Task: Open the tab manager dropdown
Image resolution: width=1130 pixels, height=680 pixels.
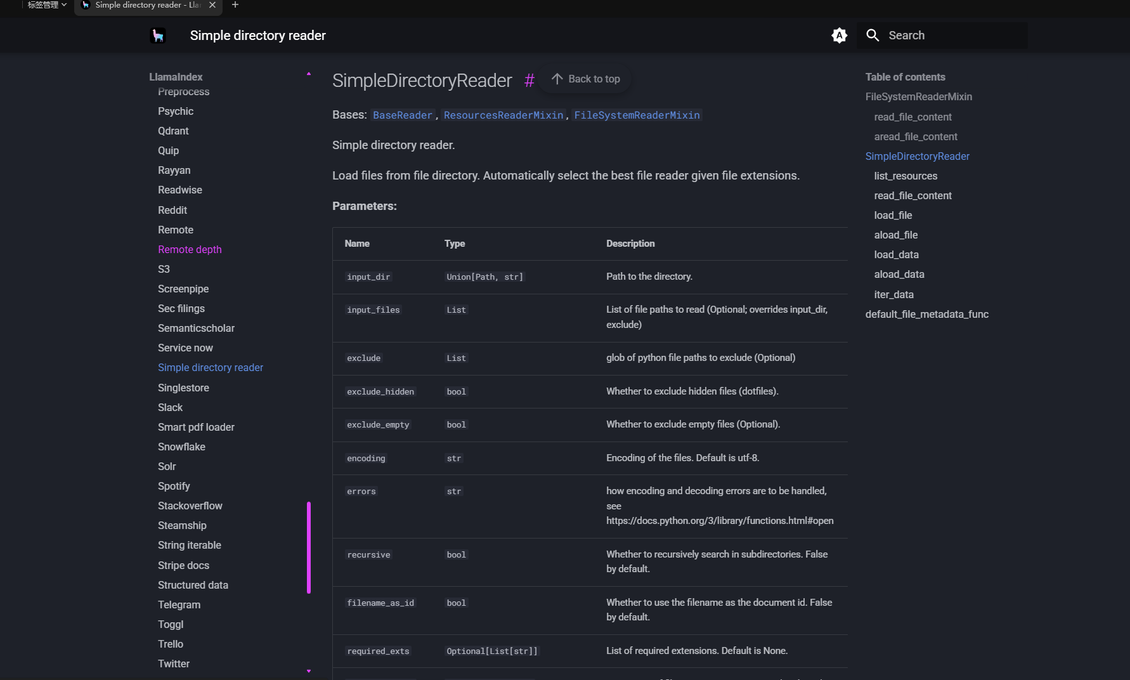Action: [47, 5]
